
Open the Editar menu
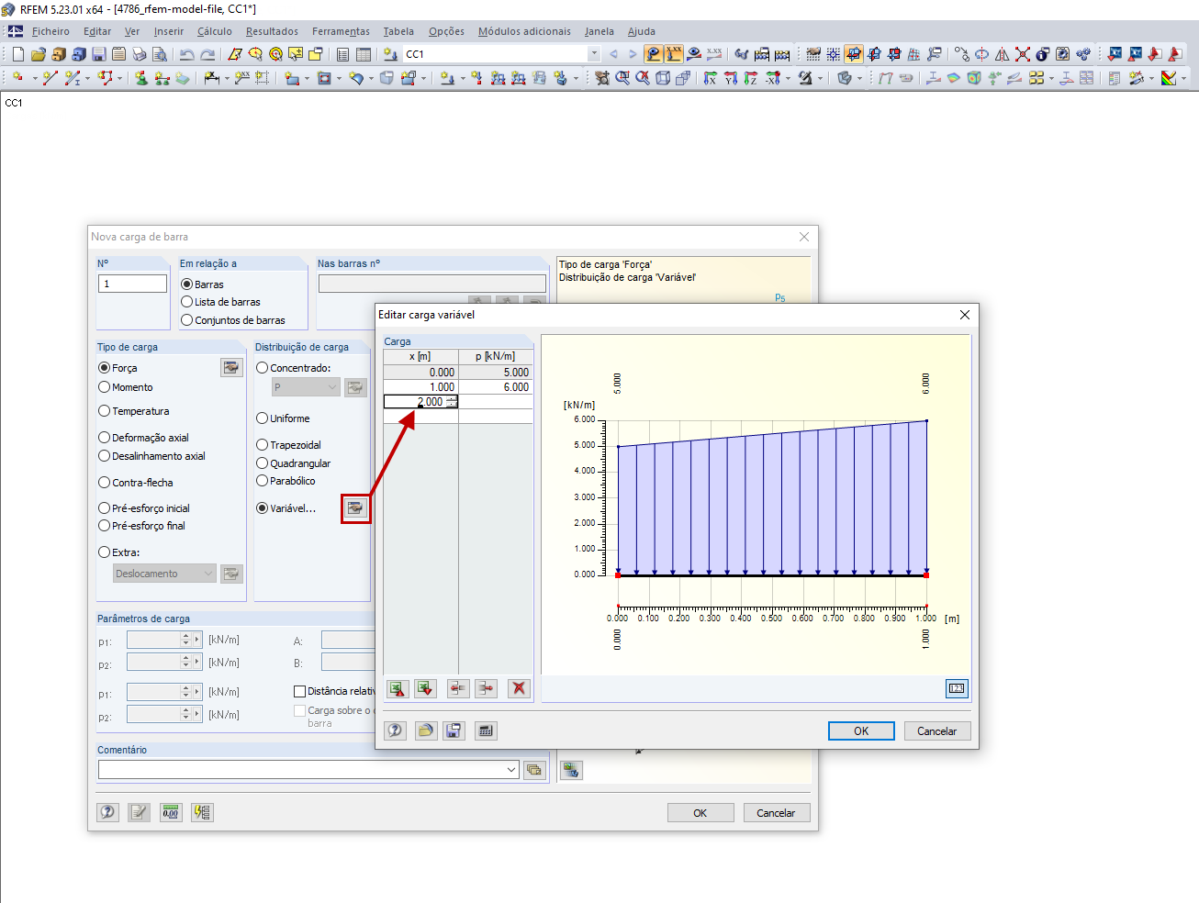click(x=97, y=31)
